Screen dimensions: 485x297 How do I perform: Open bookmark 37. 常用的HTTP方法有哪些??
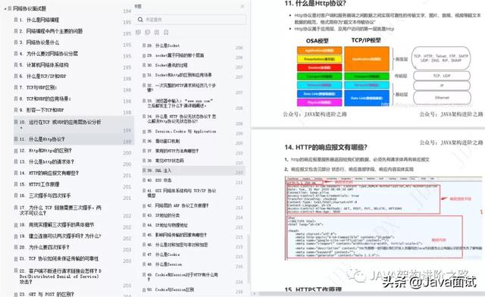click(x=173, y=151)
